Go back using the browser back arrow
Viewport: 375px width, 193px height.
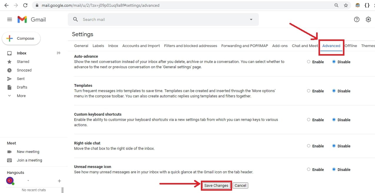6,5
